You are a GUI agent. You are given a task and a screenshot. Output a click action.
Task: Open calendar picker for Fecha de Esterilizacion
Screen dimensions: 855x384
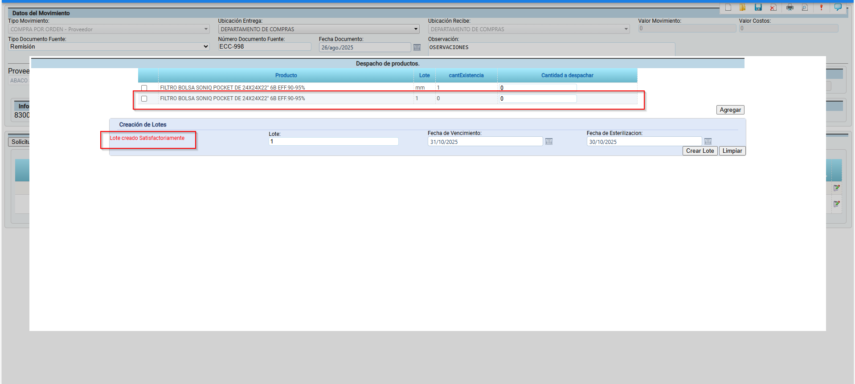click(708, 142)
